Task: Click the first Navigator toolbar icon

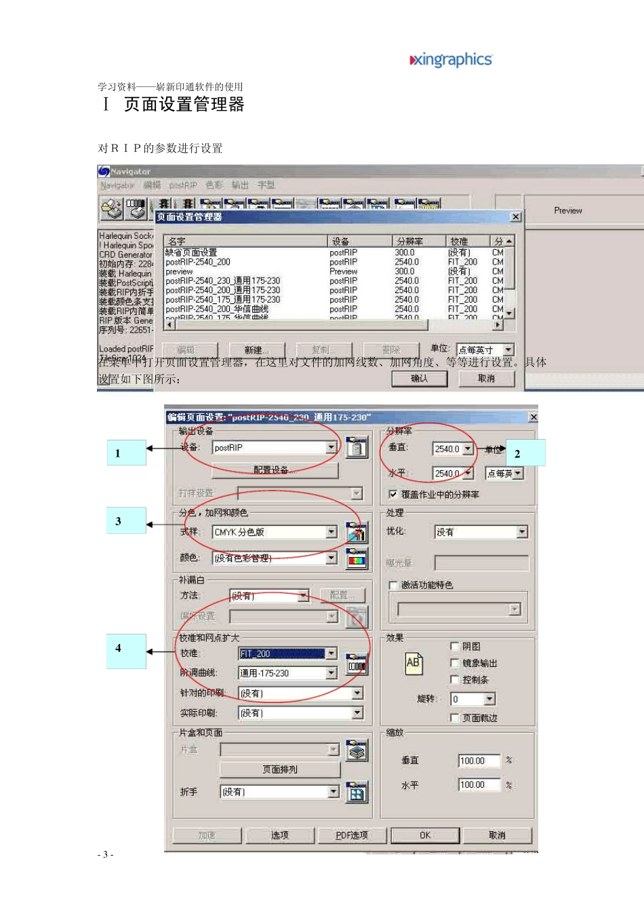Action: point(111,209)
